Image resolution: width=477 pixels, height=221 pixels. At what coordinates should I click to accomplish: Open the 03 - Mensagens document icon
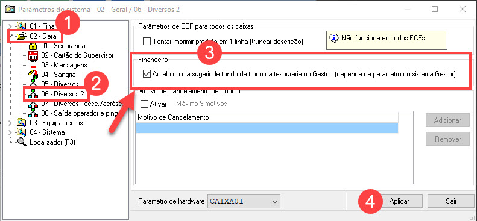(x=33, y=65)
